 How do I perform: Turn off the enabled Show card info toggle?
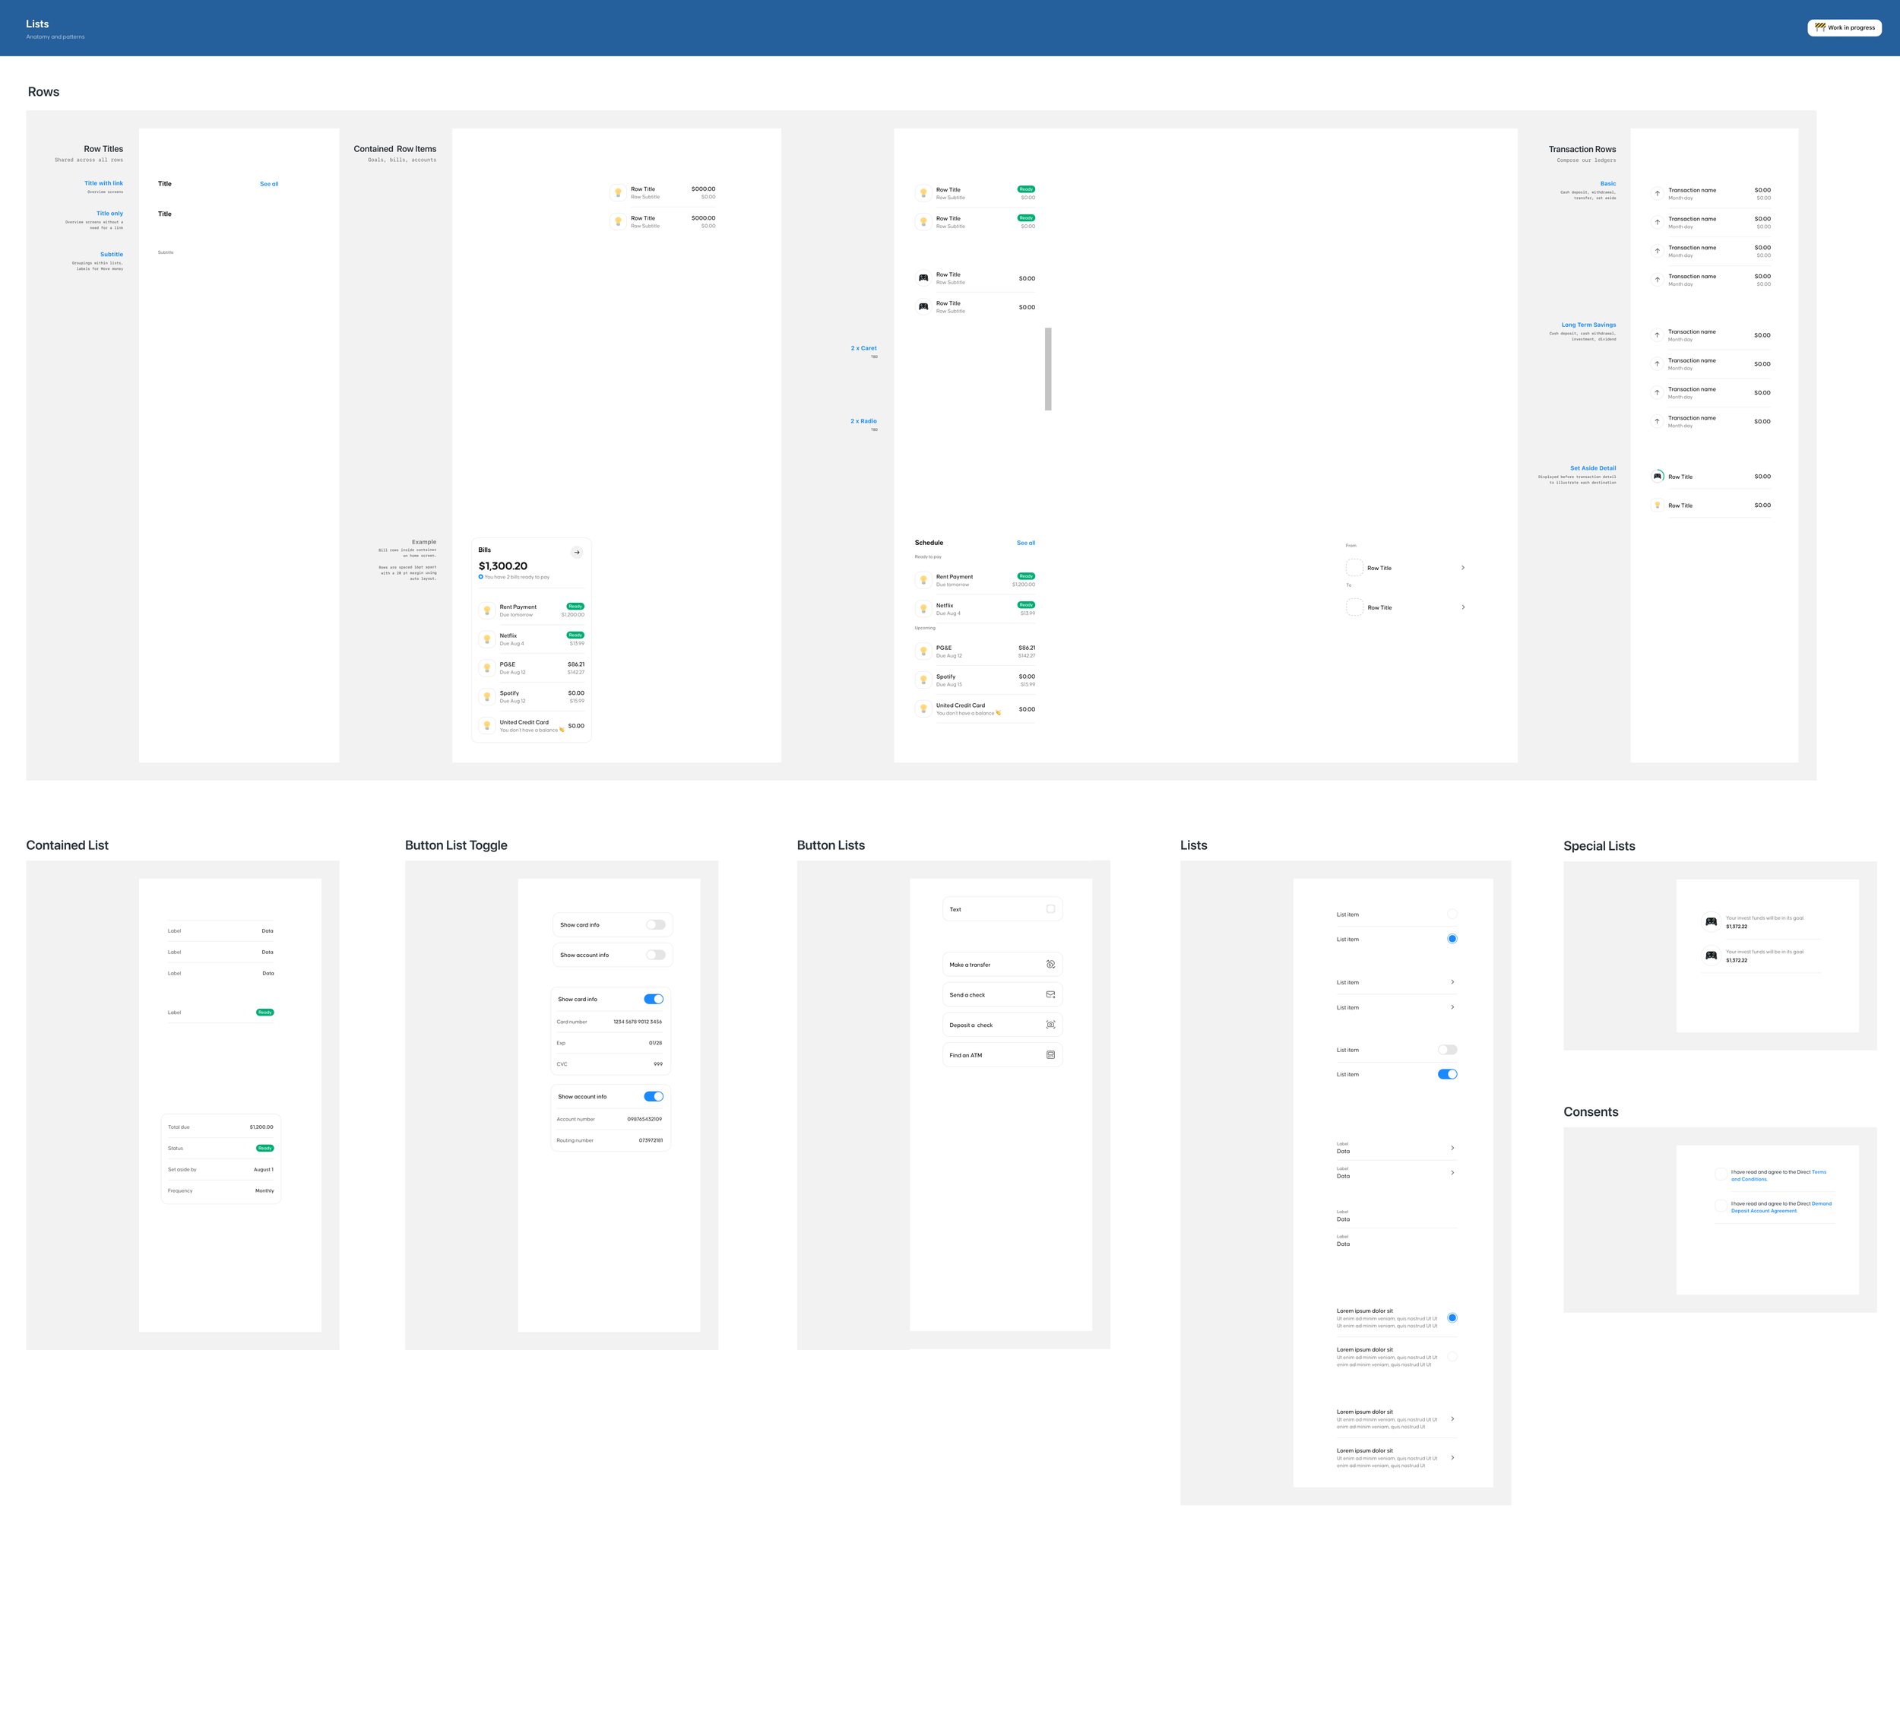653,999
